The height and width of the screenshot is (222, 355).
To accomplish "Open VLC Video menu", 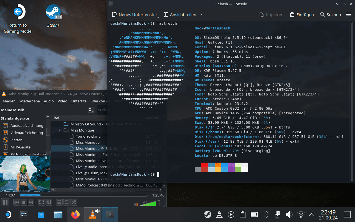I will pos(62,101).
